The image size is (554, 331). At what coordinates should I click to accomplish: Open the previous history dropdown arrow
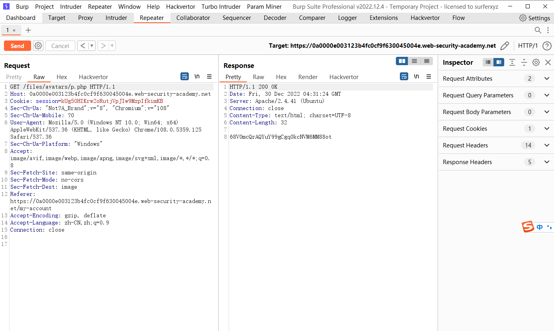[x=92, y=46]
